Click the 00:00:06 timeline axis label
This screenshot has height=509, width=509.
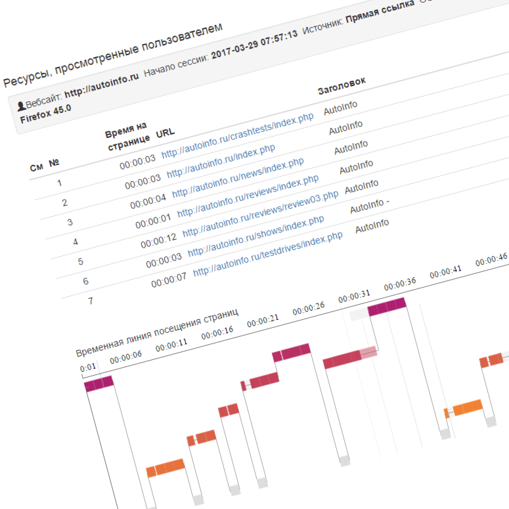pyautogui.click(x=126, y=357)
